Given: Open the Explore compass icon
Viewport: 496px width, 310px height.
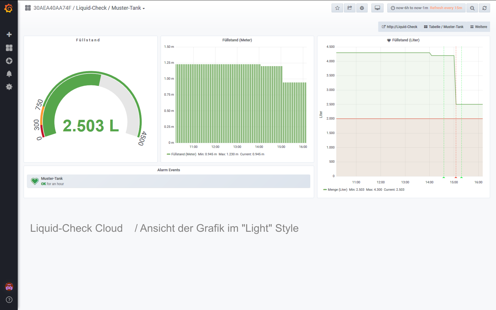Looking at the screenshot, I should point(9,61).
